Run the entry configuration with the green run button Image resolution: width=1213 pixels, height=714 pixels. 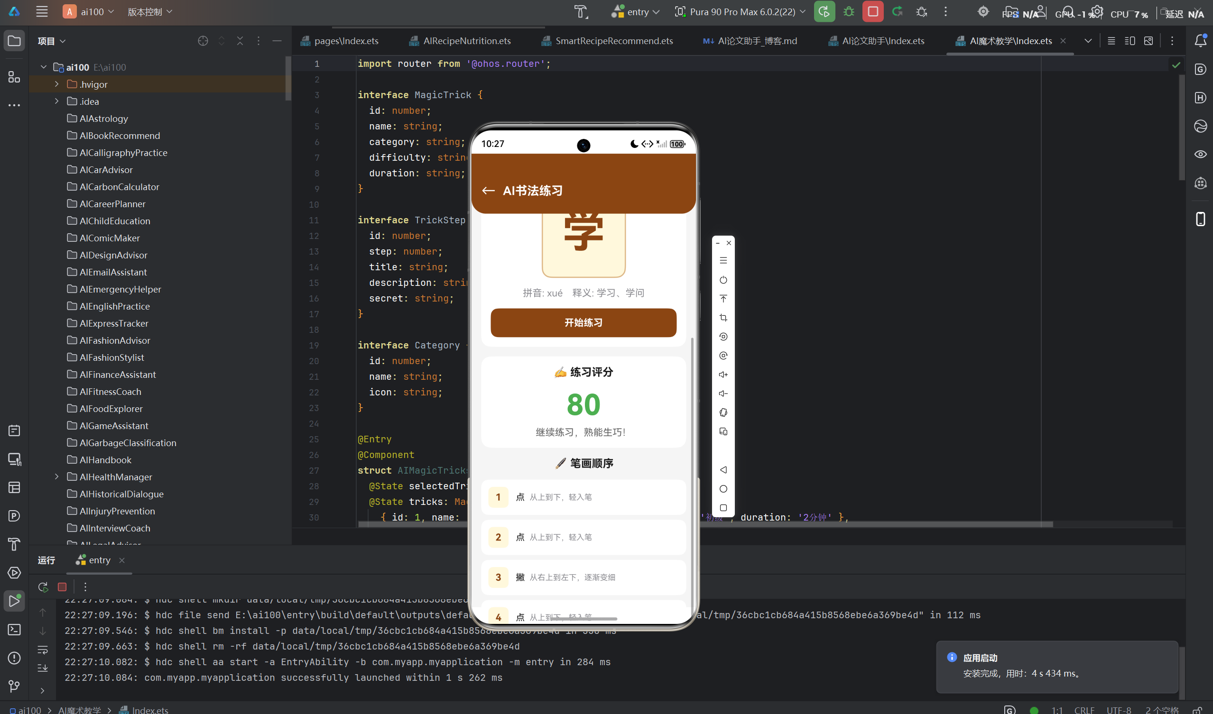pos(824,11)
